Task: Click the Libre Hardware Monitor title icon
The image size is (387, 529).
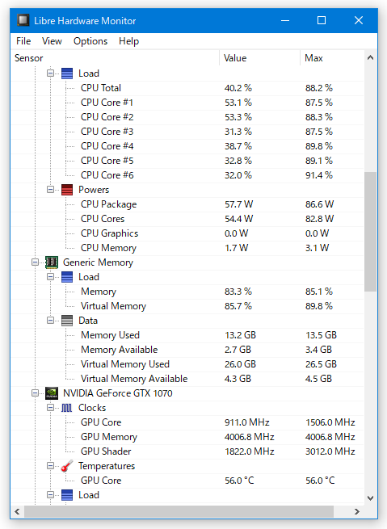Action: pos(23,20)
